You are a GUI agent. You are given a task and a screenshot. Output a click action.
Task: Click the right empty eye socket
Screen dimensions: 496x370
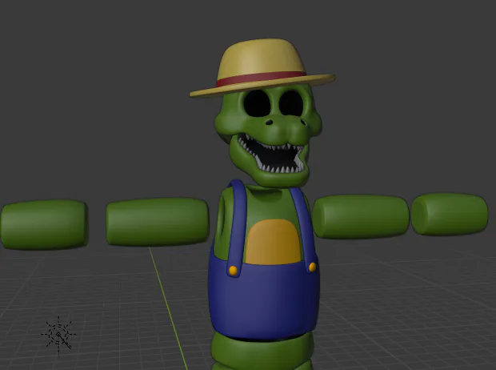click(291, 103)
